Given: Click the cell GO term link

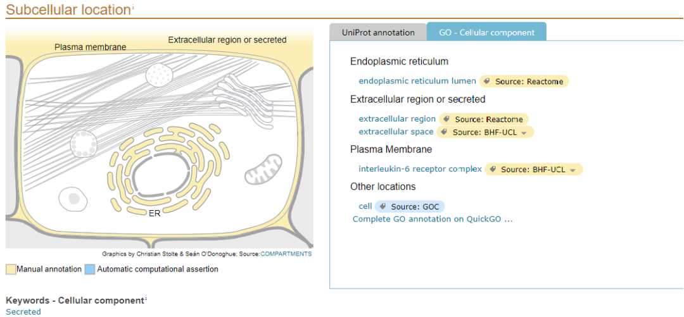Looking at the screenshot, I should pyautogui.click(x=365, y=206).
